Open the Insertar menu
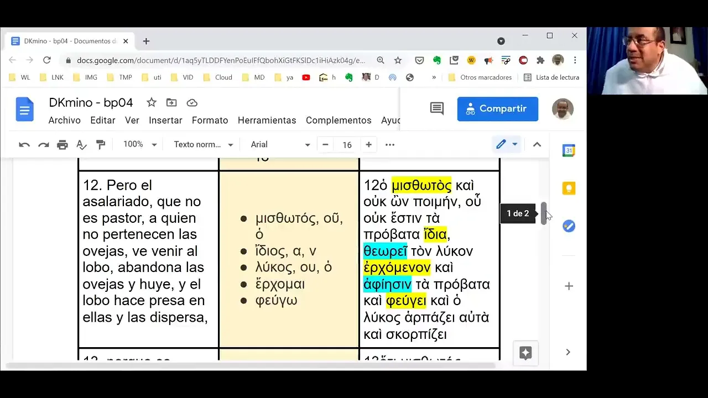The height and width of the screenshot is (398, 708). (165, 120)
